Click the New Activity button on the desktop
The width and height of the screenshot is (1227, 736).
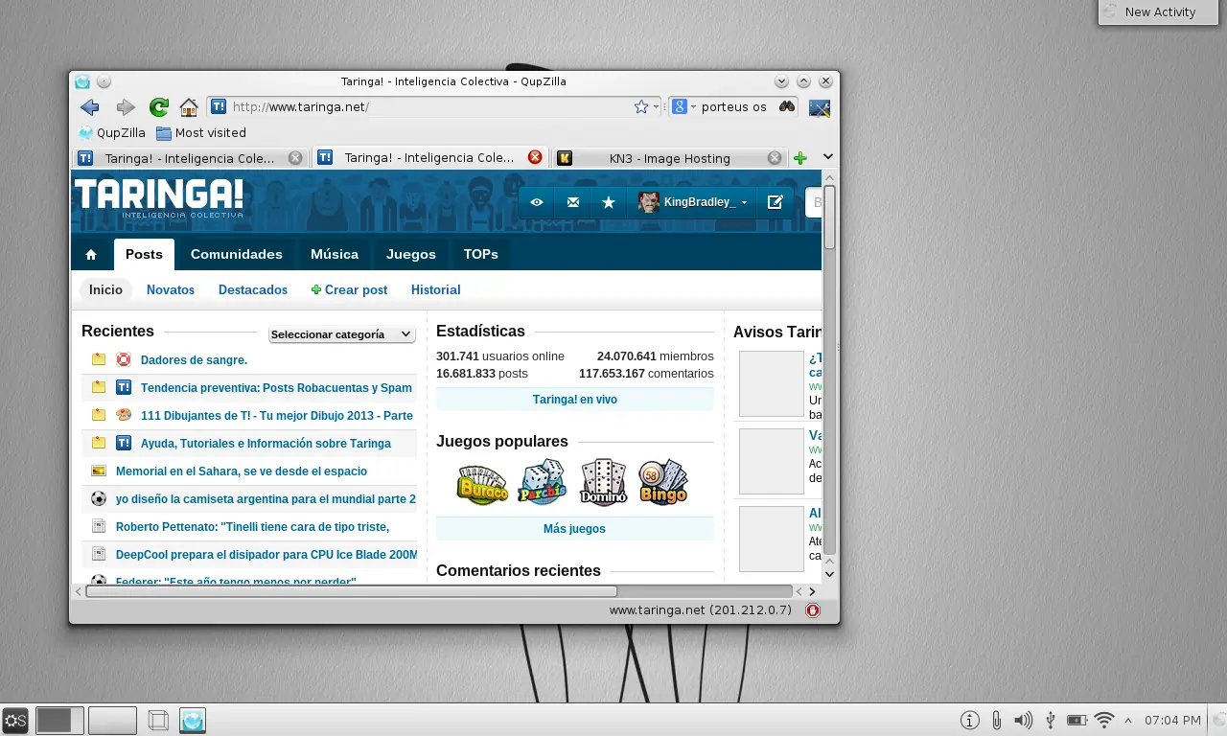coord(1160,11)
